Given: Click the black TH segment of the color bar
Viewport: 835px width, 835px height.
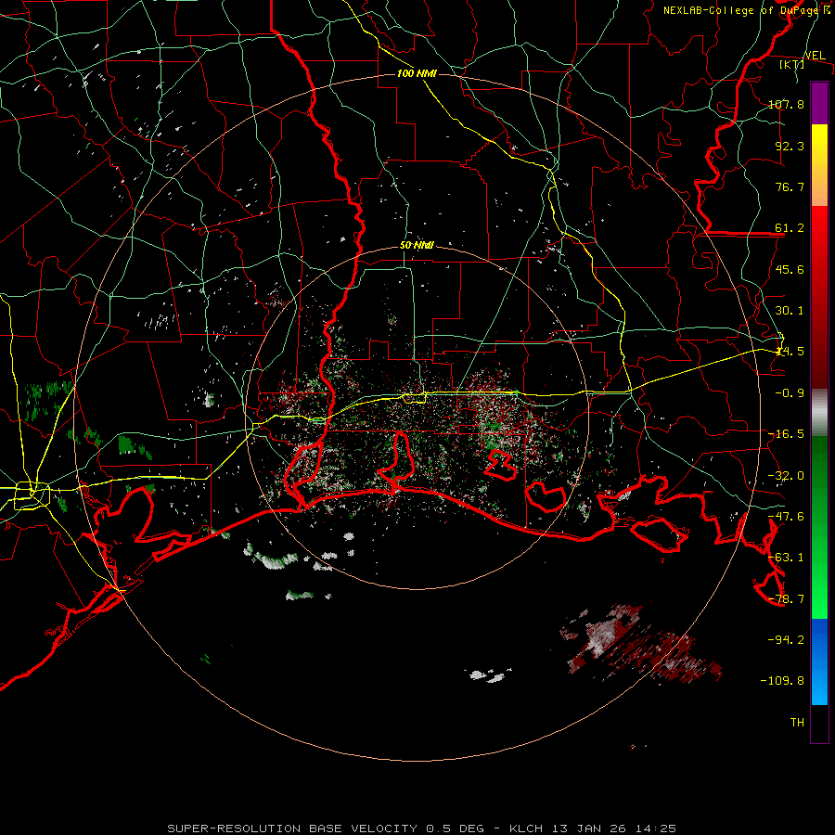Looking at the screenshot, I should 819,724.
